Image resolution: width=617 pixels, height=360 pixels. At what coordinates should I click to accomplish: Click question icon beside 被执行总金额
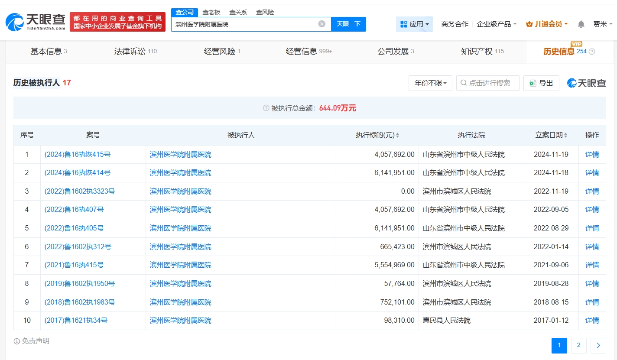[266, 108]
